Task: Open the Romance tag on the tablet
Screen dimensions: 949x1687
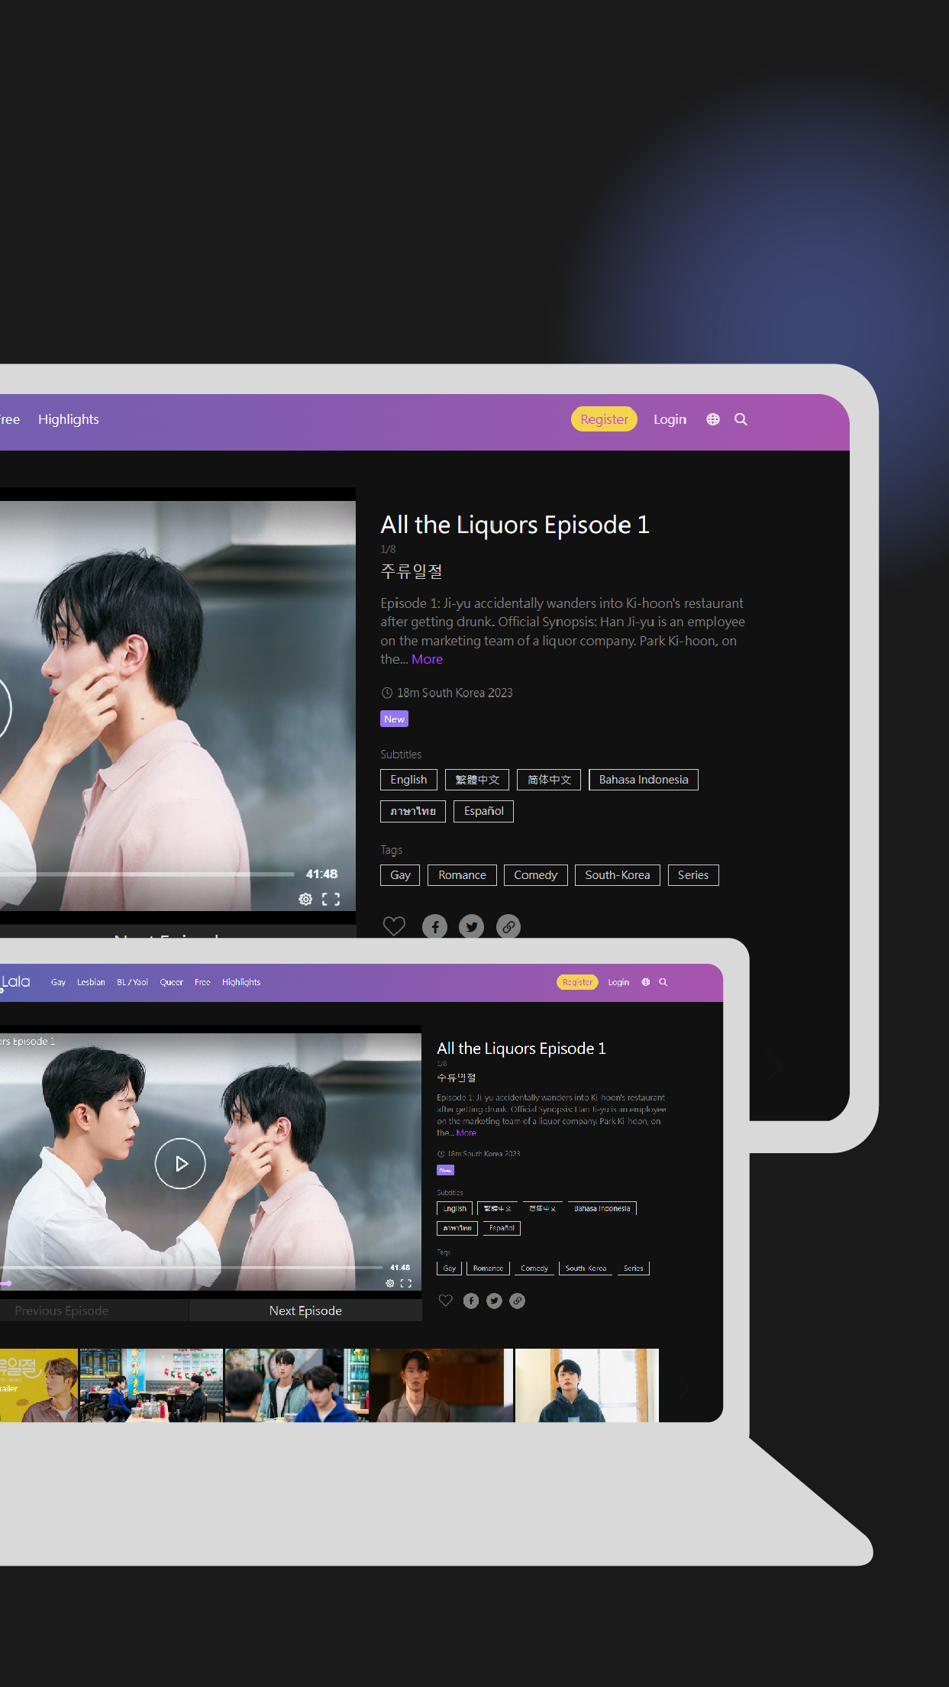Action: (462, 875)
